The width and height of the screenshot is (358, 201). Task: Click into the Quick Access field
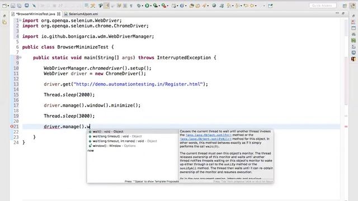click(x=323, y=6)
